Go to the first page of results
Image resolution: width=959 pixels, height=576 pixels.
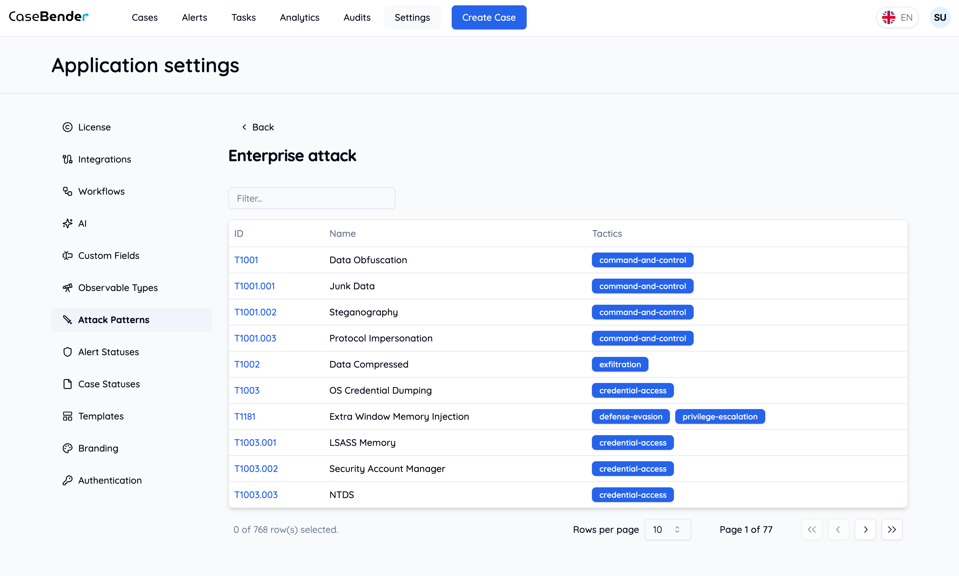pyautogui.click(x=812, y=530)
